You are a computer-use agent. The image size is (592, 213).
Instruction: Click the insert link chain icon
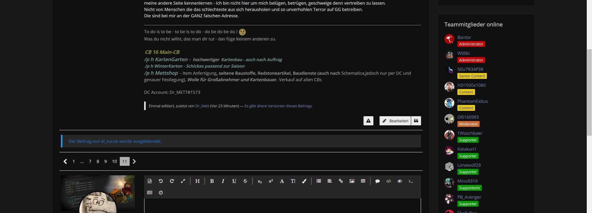coord(341,181)
